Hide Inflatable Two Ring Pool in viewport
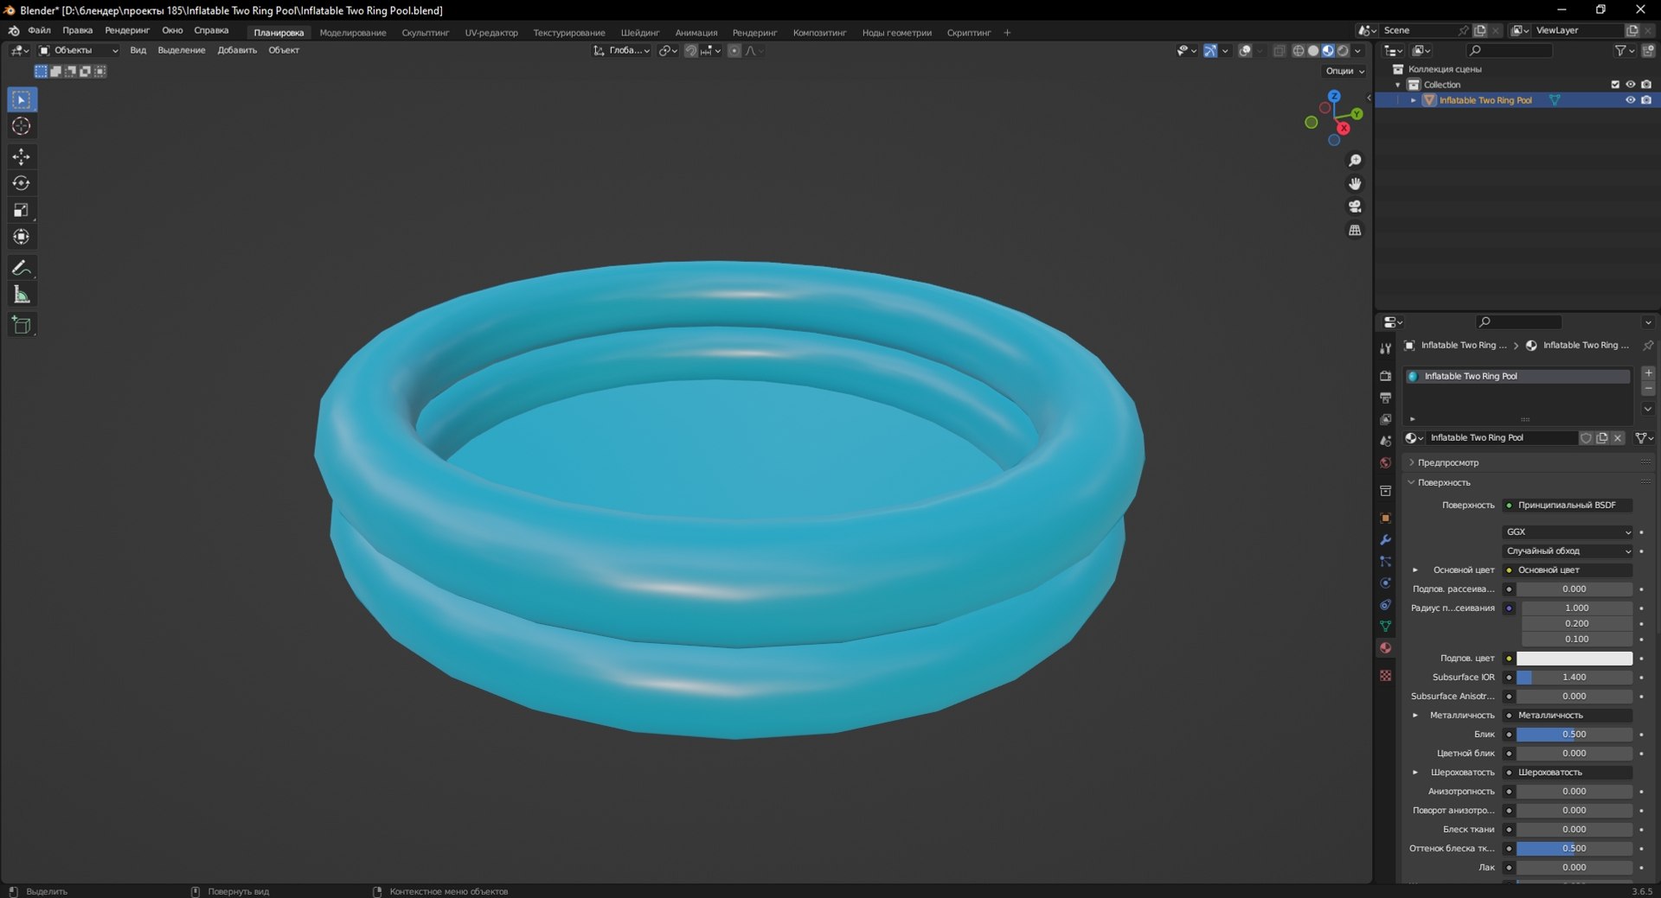 (x=1630, y=100)
